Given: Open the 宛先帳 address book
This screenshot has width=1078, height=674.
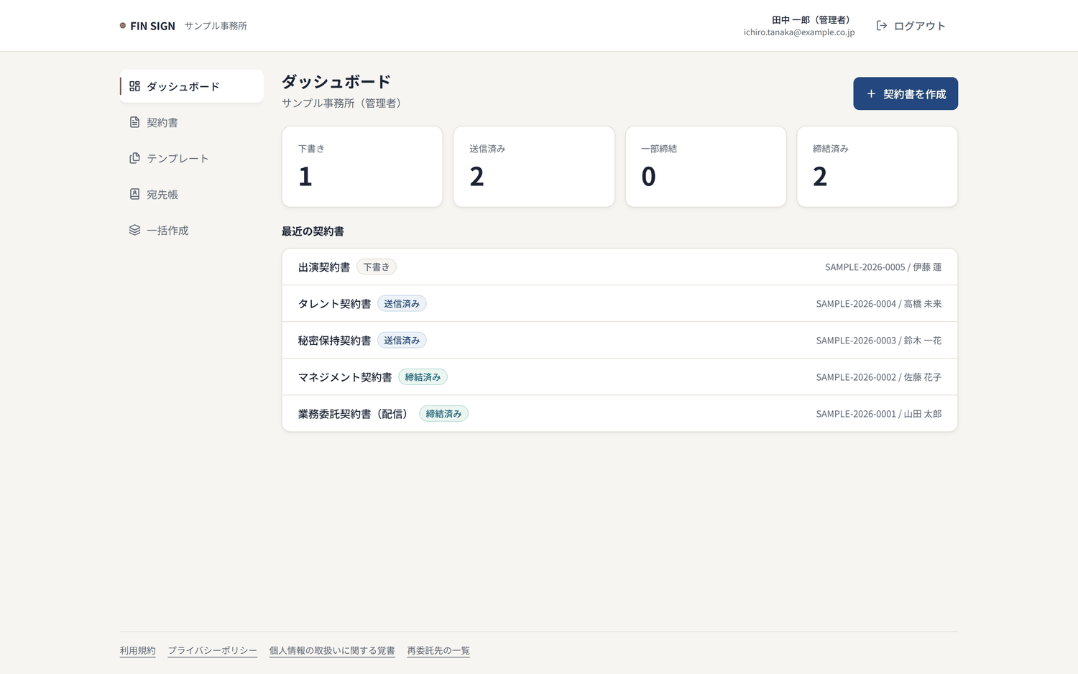Looking at the screenshot, I should [x=192, y=194].
